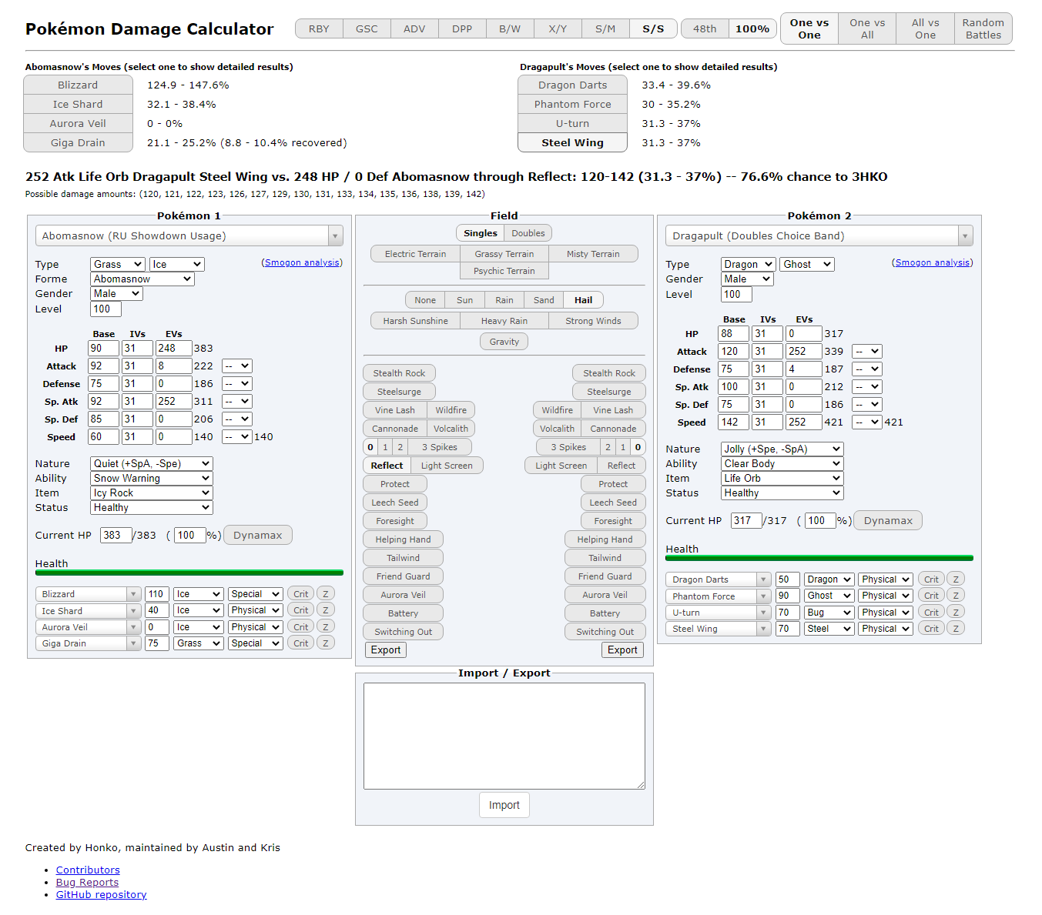Show Blizzard detailed results for Abomasnow
The image size is (1042, 915).
78,85
